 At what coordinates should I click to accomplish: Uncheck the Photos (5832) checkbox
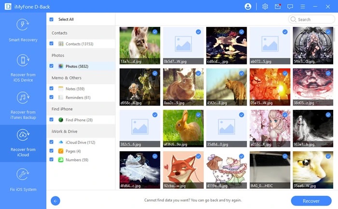point(51,66)
